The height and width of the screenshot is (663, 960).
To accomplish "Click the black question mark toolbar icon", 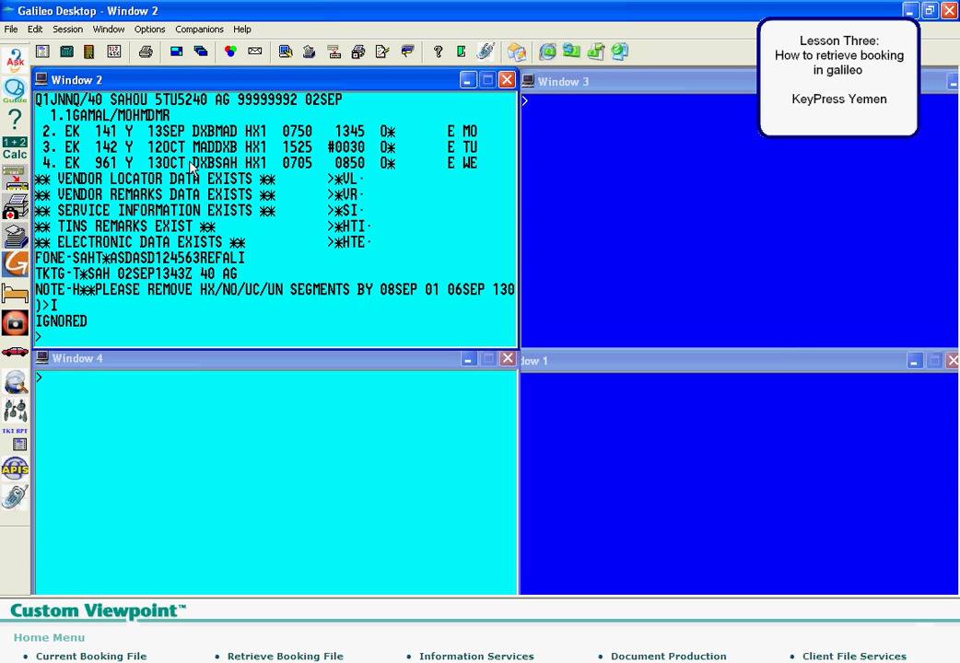I will (437, 52).
